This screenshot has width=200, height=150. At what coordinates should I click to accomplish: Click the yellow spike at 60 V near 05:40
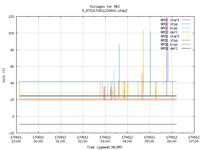click(x=164, y=79)
